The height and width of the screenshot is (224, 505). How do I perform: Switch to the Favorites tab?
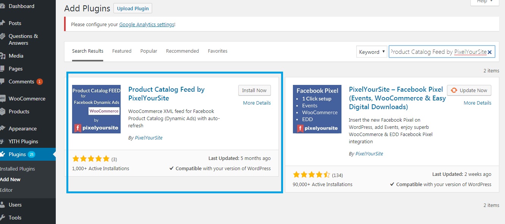(218, 51)
